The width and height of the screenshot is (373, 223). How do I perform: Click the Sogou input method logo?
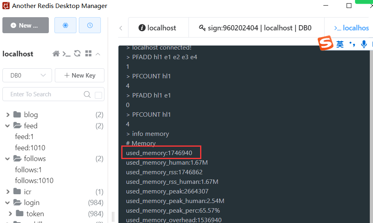point(326,44)
